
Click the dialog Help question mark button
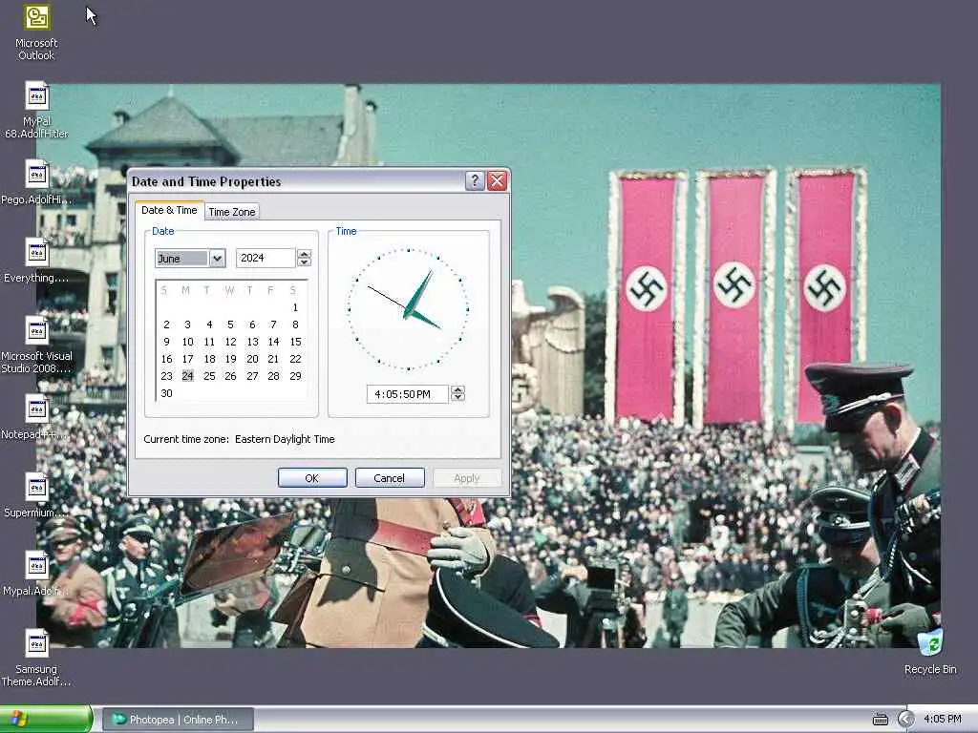point(475,181)
